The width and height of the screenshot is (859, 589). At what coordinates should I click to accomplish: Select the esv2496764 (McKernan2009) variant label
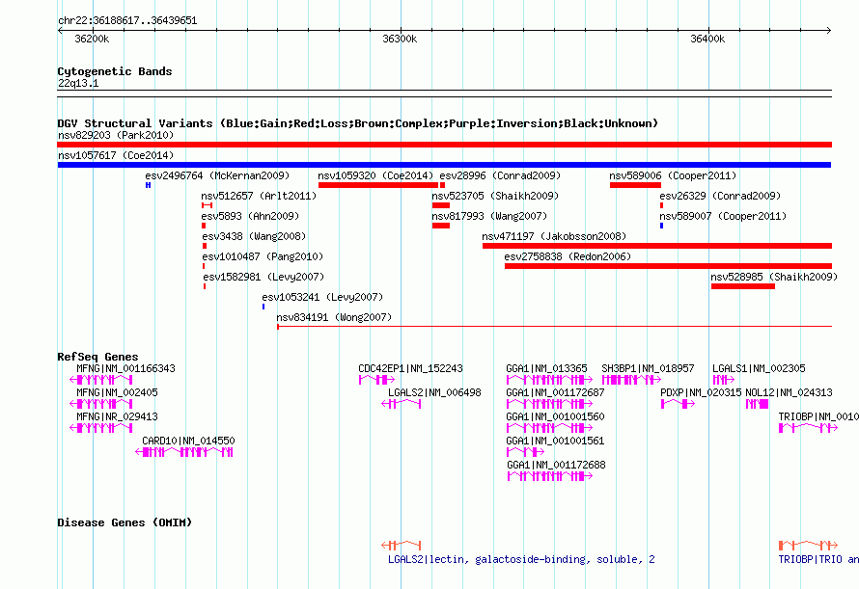[x=217, y=175]
